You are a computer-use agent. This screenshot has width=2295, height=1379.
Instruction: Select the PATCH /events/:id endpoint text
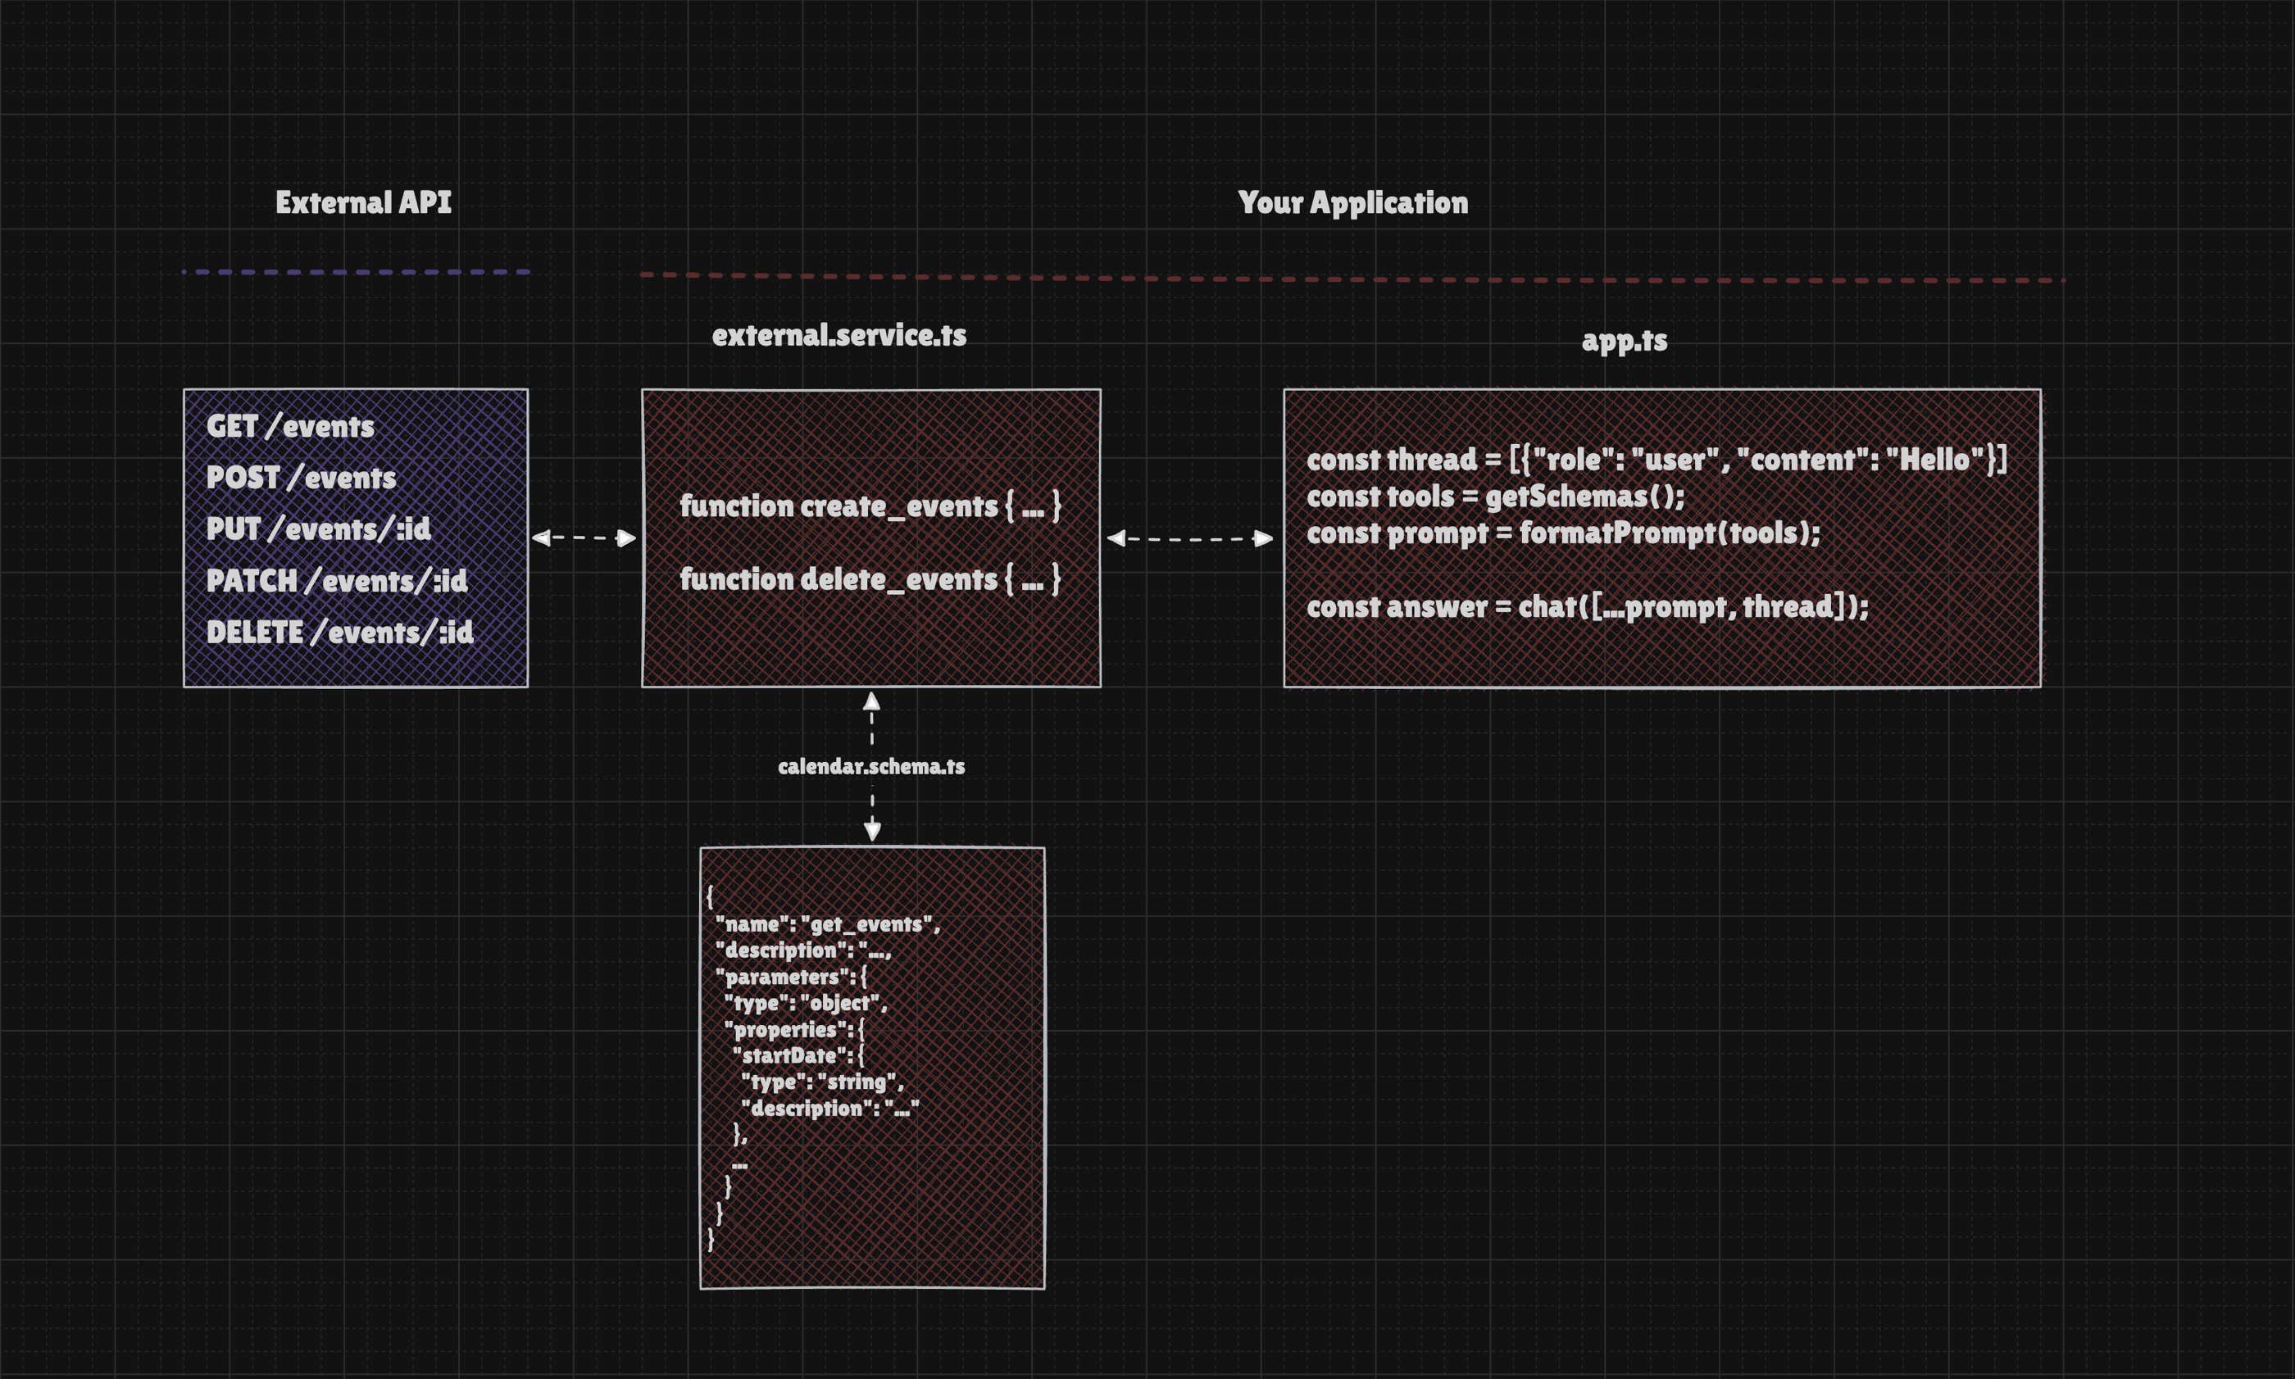pyautogui.click(x=337, y=581)
